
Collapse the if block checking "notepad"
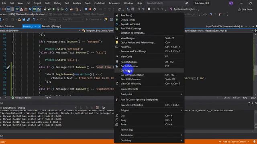click(13, 42)
